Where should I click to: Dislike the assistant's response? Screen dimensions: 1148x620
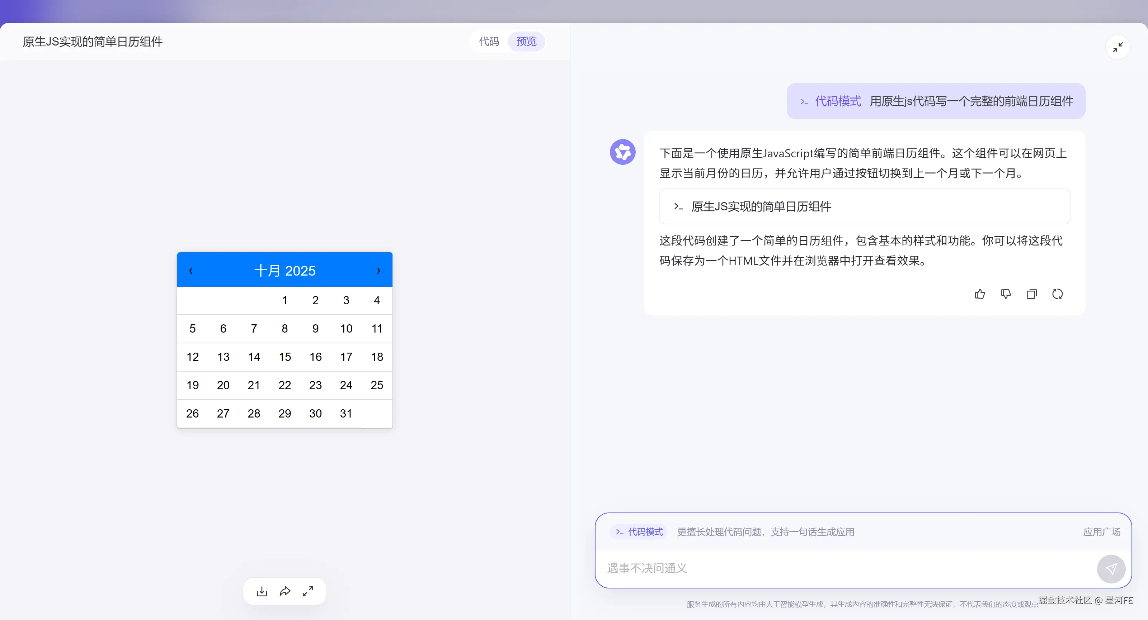tap(1005, 294)
